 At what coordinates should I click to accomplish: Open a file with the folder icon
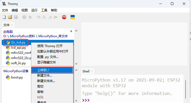[10, 17]
